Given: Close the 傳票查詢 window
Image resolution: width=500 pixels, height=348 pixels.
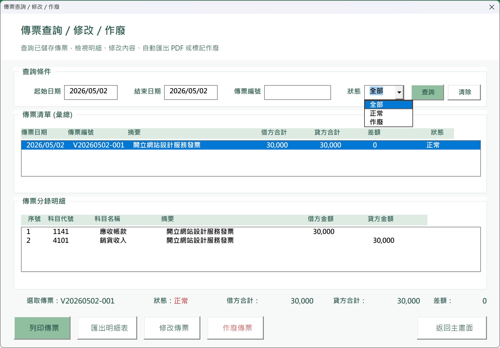Looking at the screenshot, I should [492, 7].
